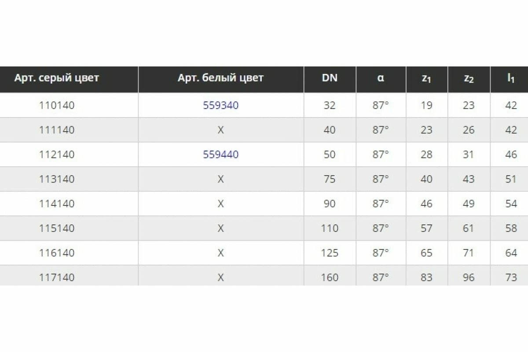
Task: Click gray article number 117140
Action: (x=57, y=278)
